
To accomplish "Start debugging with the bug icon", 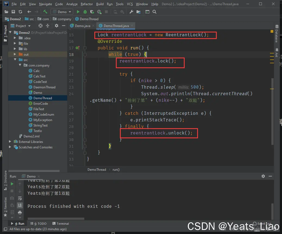I will pyautogui.click(x=85, y=12).
